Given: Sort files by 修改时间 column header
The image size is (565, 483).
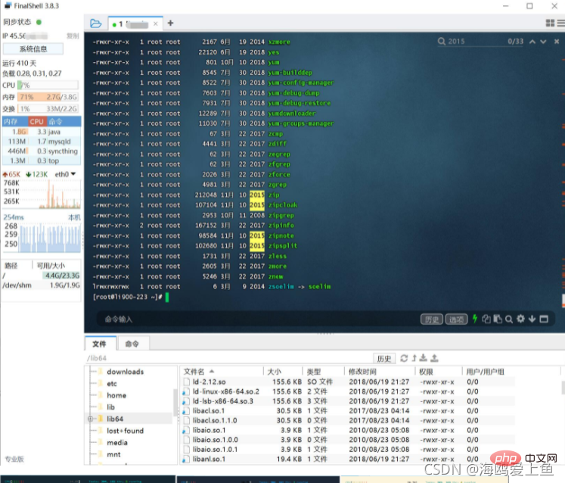Looking at the screenshot, I should tap(380, 372).
